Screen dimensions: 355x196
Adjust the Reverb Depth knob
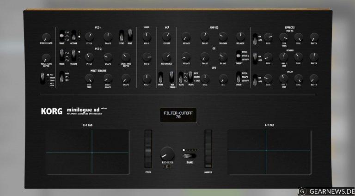(x=314, y=57)
